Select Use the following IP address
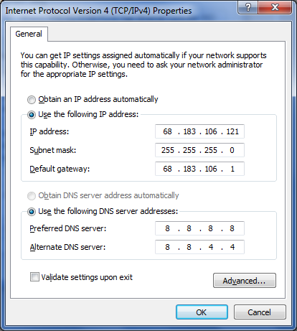The height and width of the screenshot is (331, 297). tap(32, 115)
